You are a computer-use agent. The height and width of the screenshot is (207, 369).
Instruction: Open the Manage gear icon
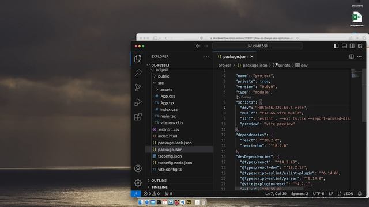[138, 183]
